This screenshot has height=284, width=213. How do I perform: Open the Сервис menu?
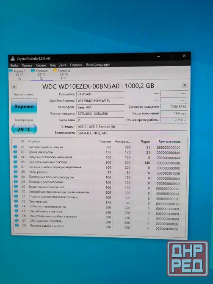pyautogui.click(x=41, y=65)
